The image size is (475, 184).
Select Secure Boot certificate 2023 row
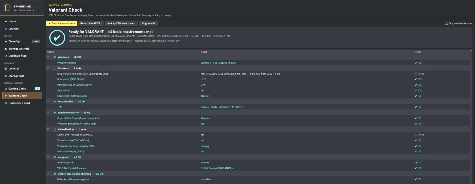tap(258, 96)
